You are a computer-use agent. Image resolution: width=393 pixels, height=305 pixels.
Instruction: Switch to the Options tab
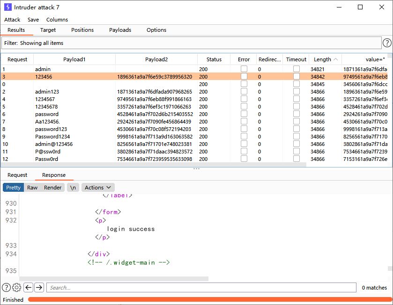click(x=156, y=30)
